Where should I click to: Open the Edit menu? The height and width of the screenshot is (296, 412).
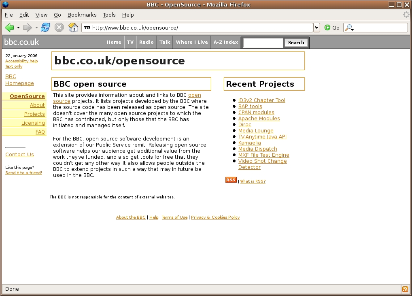24,15
